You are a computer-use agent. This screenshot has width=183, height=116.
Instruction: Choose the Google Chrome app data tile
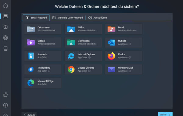coord(83,69)
